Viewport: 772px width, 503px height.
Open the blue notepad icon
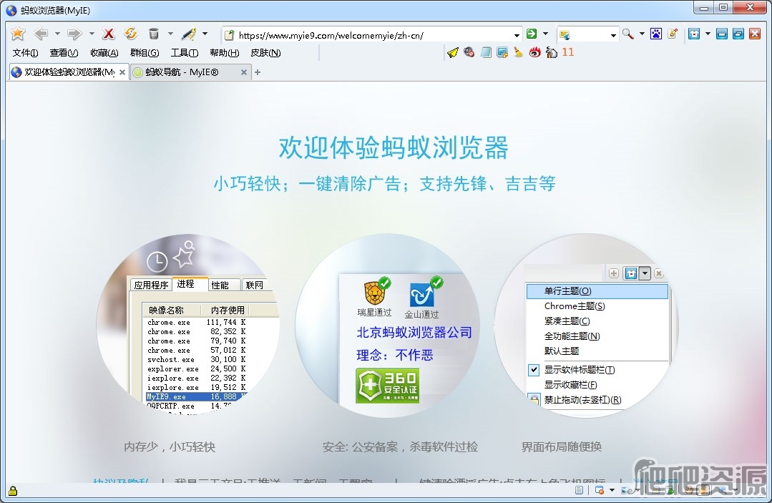click(486, 52)
